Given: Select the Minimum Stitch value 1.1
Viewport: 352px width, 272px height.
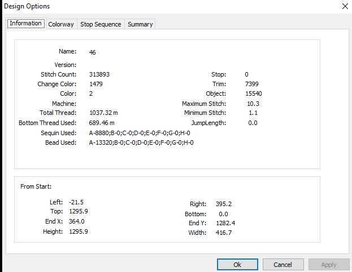Looking at the screenshot, I should [x=253, y=113].
